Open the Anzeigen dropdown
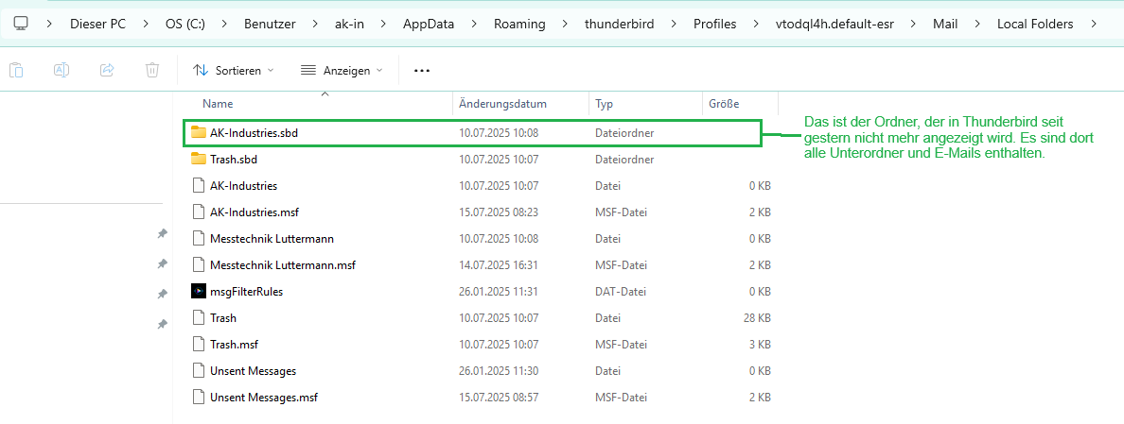 pos(342,70)
